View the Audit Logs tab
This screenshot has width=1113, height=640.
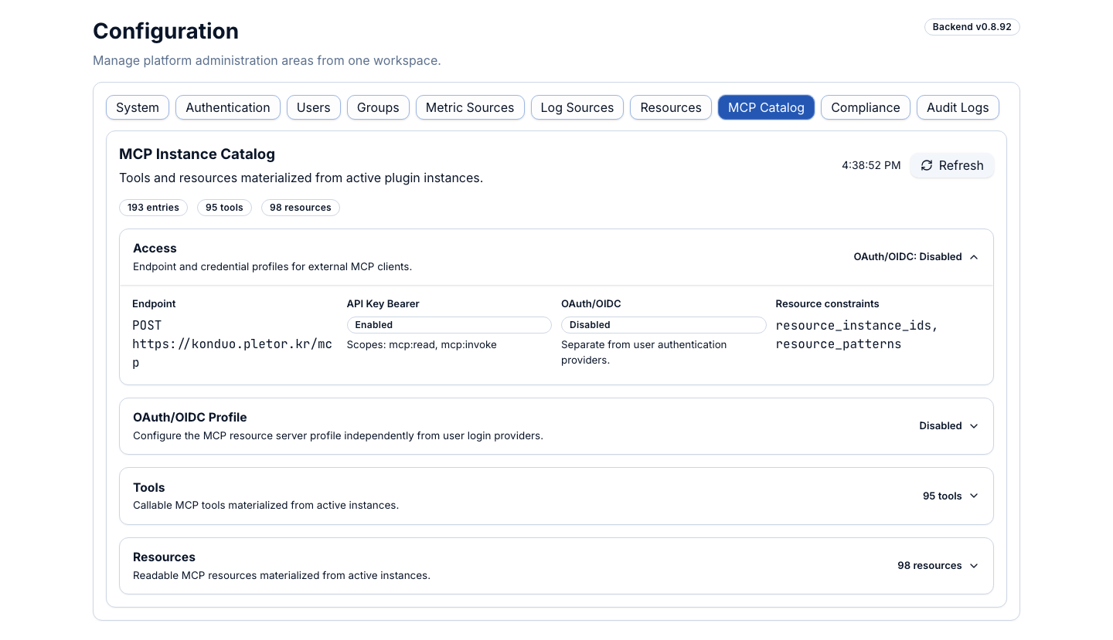[x=958, y=107]
